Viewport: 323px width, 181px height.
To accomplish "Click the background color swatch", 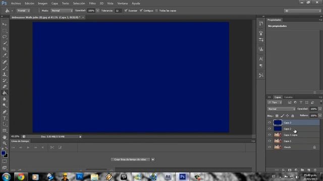I will click(6, 156).
